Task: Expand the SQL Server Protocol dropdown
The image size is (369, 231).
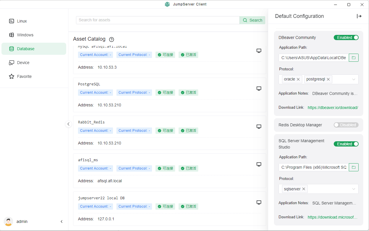Action: 354,189
